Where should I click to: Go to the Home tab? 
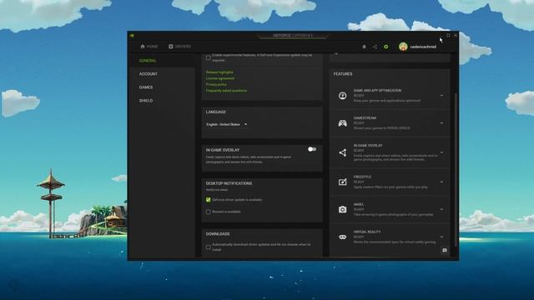pos(149,47)
